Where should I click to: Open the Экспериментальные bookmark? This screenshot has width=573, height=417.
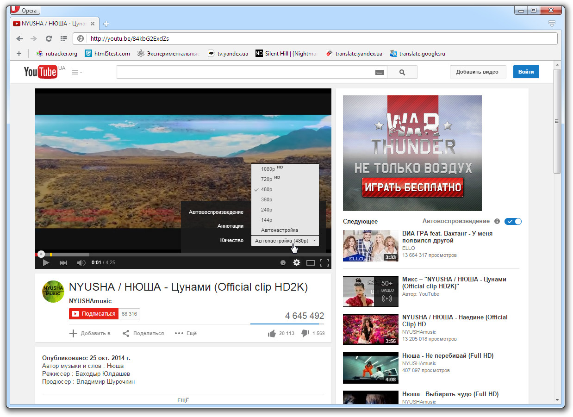[x=168, y=54]
